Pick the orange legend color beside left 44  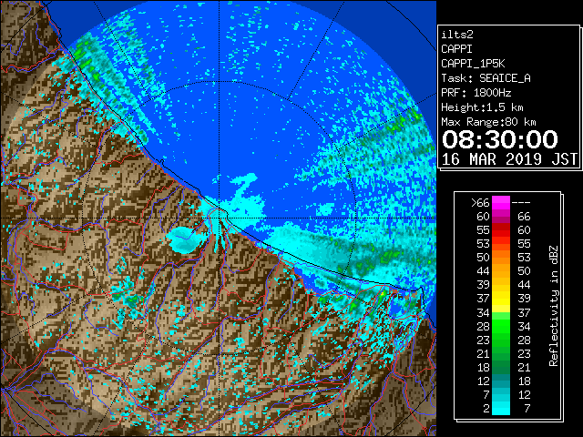pos(501,271)
